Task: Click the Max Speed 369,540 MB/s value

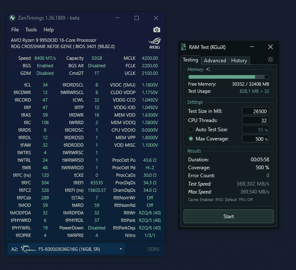Action: (x=255, y=192)
